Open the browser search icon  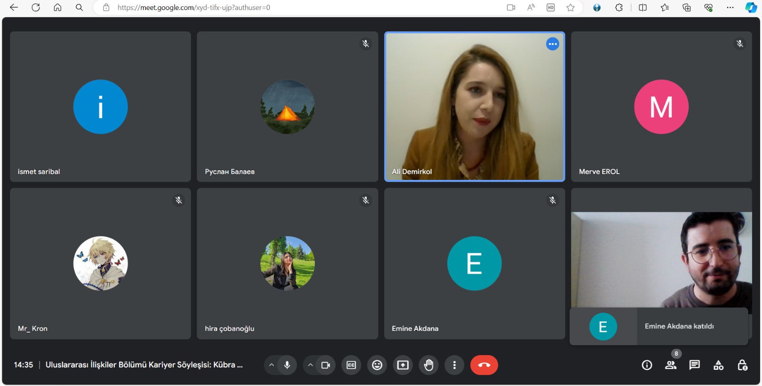point(80,7)
